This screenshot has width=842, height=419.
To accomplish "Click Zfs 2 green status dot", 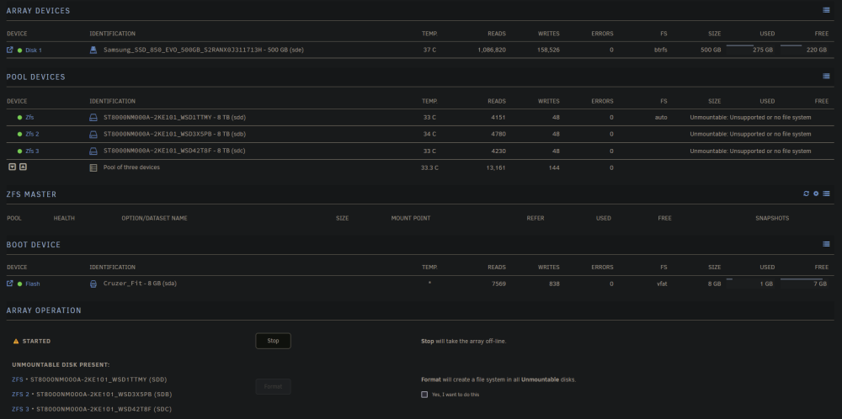I will [20, 134].
